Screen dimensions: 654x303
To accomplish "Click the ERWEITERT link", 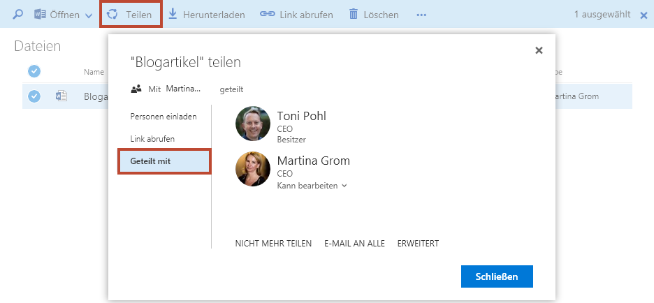I will [x=418, y=244].
